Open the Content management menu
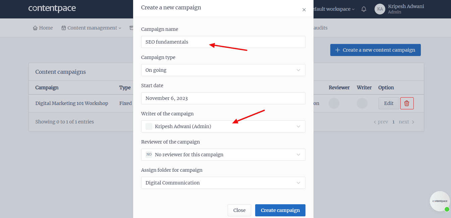Screen dimensions: 451x218 [x=91, y=28]
